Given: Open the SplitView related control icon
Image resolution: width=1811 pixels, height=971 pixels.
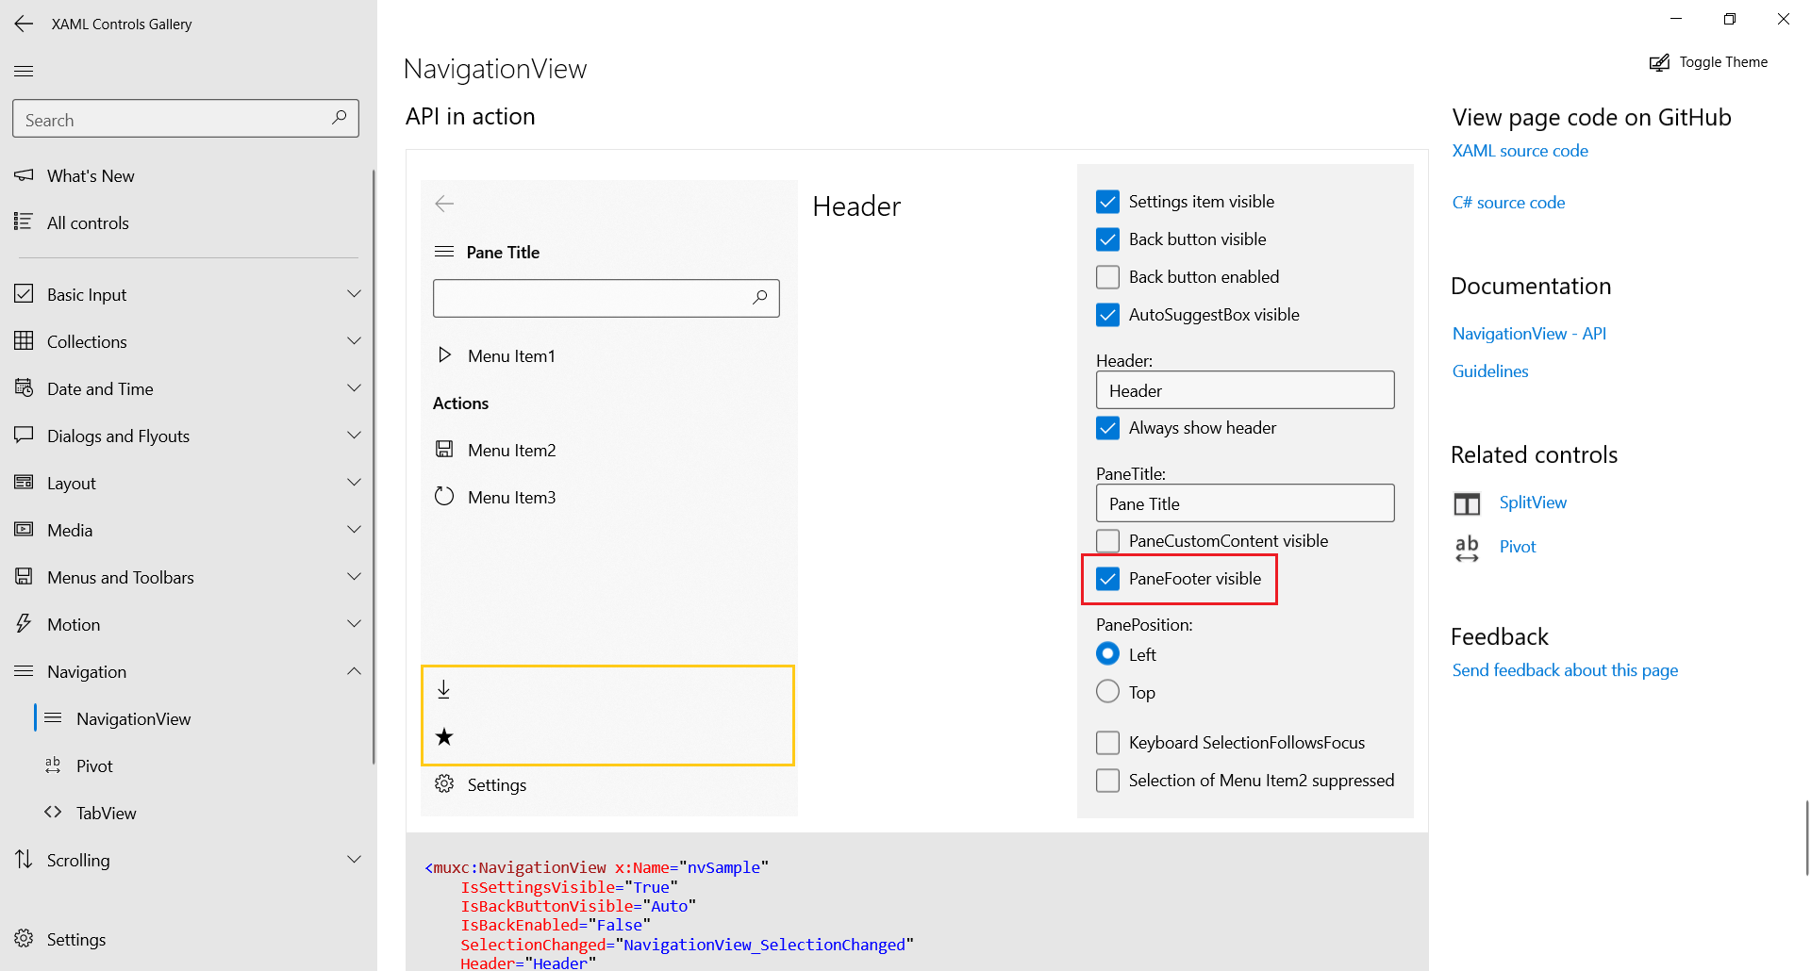Looking at the screenshot, I should (1467, 503).
